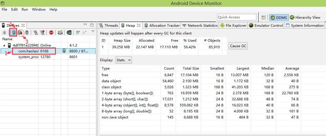Select the 2-byte array (short[], char[]) row
Viewport: 326px width, 136px height.
click(213, 99)
